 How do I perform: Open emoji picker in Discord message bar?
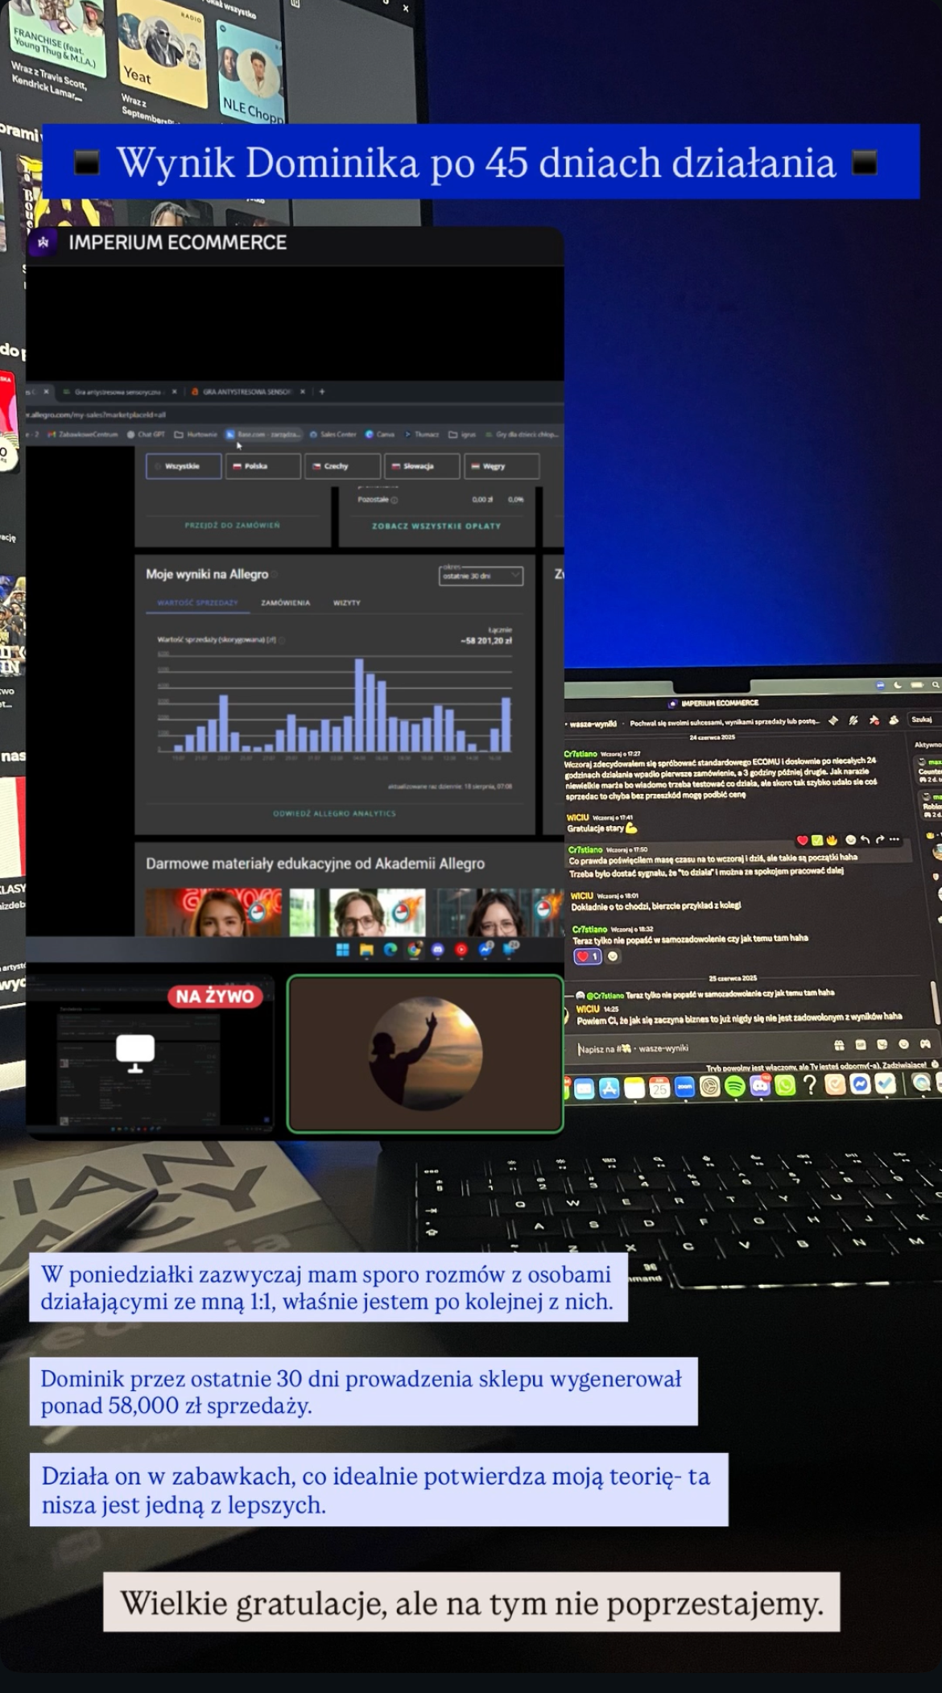click(x=903, y=1044)
